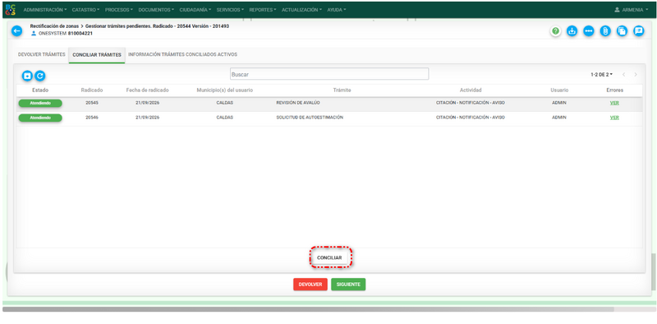Click the Actividad column header

pyautogui.click(x=471, y=90)
